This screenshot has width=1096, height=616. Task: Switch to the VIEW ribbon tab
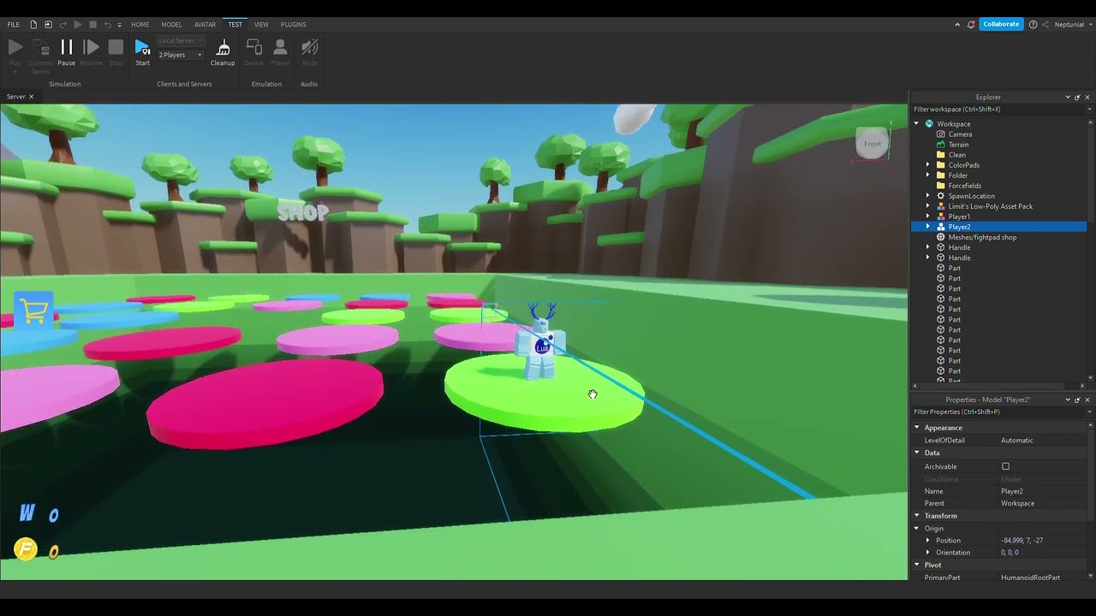[x=261, y=25]
